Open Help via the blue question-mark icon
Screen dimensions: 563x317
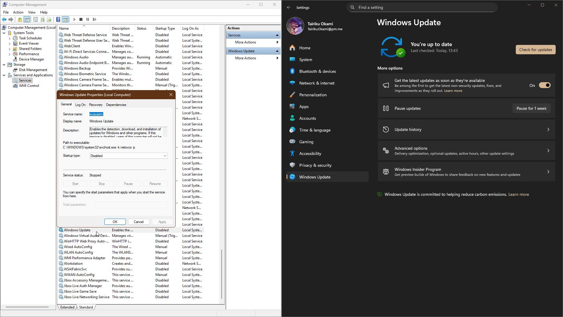58,19
